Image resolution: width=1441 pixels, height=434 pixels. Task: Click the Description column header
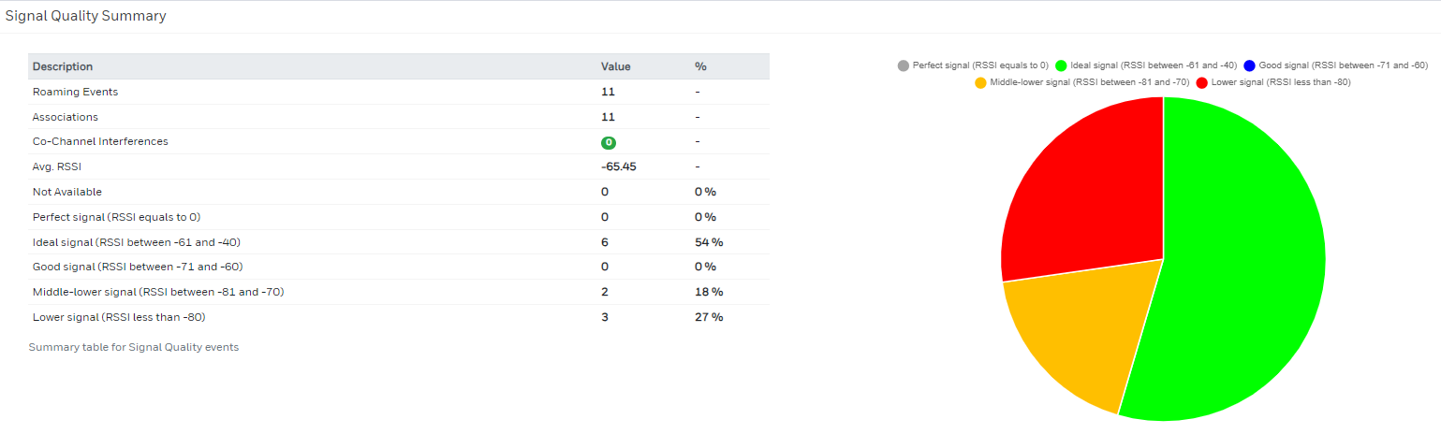(63, 66)
